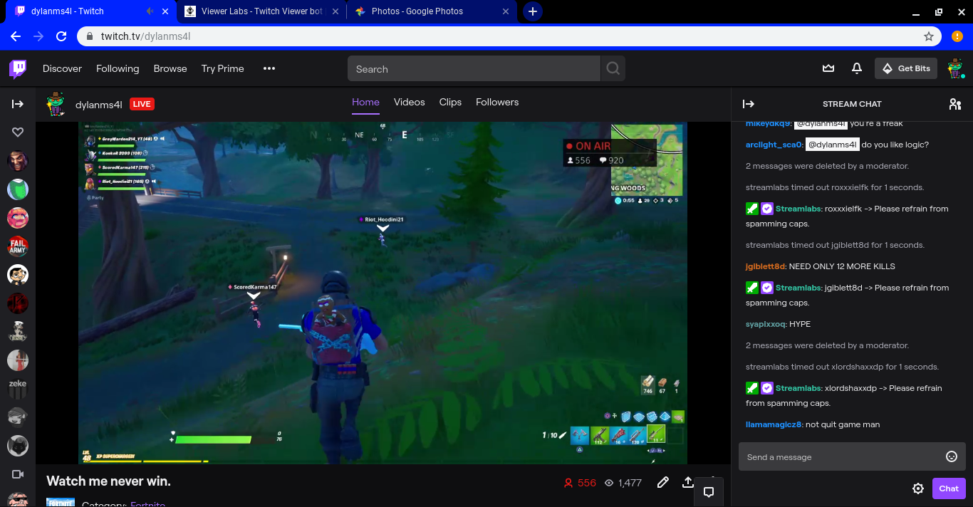Click the video camera icon in left sidebar
This screenshot has width=973, height=507.
click(x=17, y=474)
